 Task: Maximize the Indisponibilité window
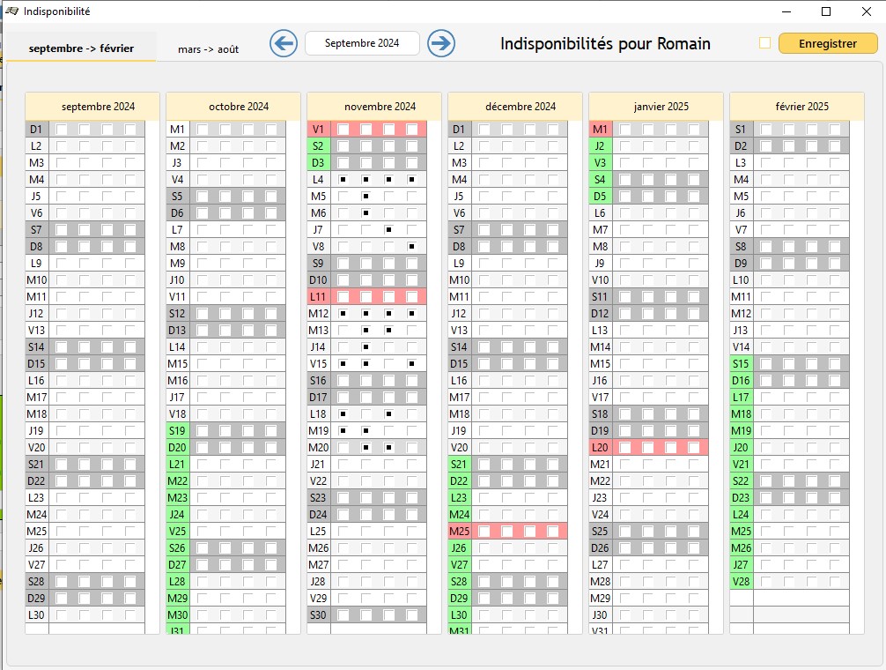826,11
